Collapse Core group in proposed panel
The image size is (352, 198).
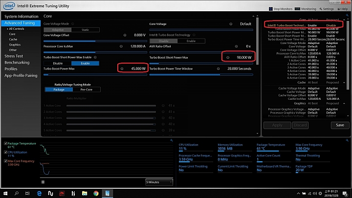344,20
